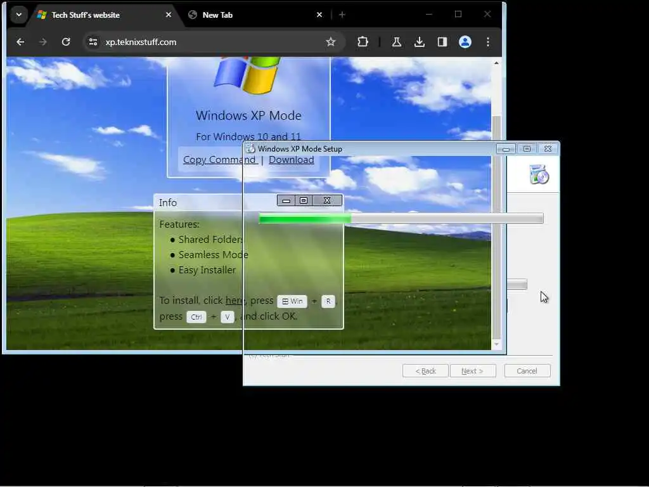
Task: Bookmark this page with the star icon
Action: [x=330, y=42]
